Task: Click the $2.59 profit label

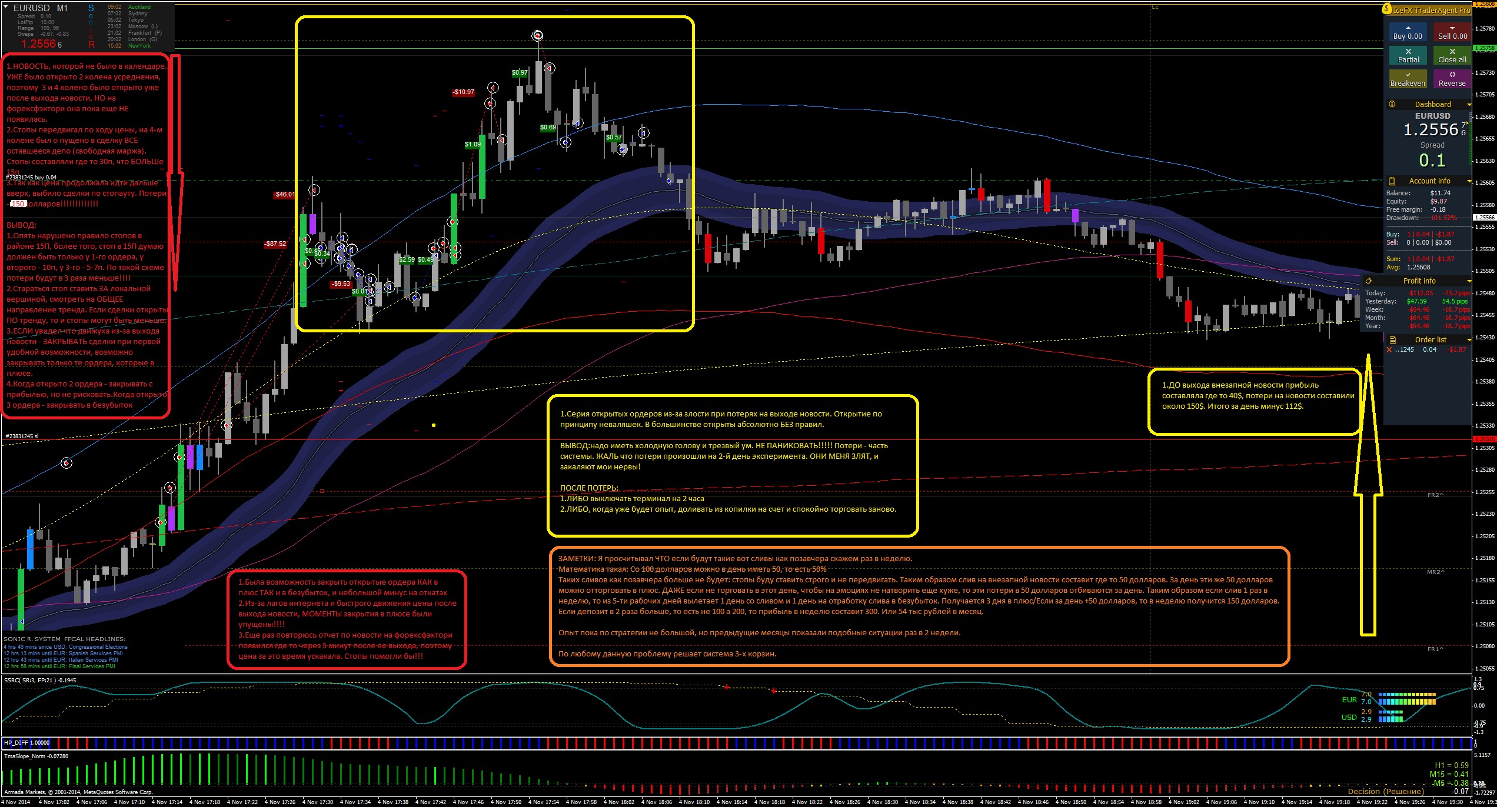Action: click(407, 259)
